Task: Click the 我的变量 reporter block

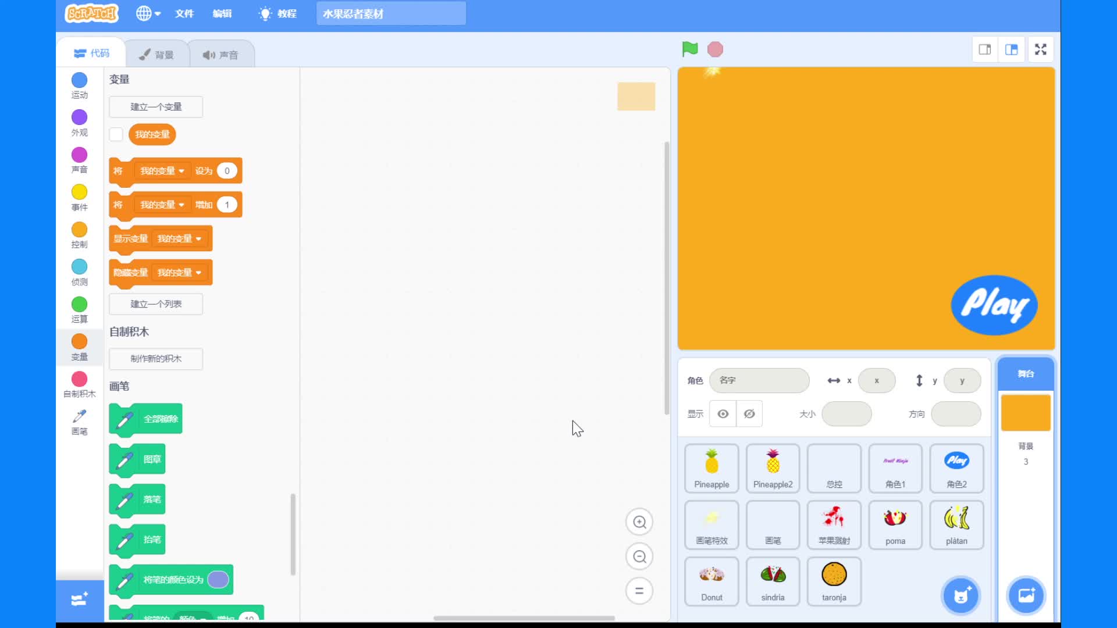Action: point(152,134)
